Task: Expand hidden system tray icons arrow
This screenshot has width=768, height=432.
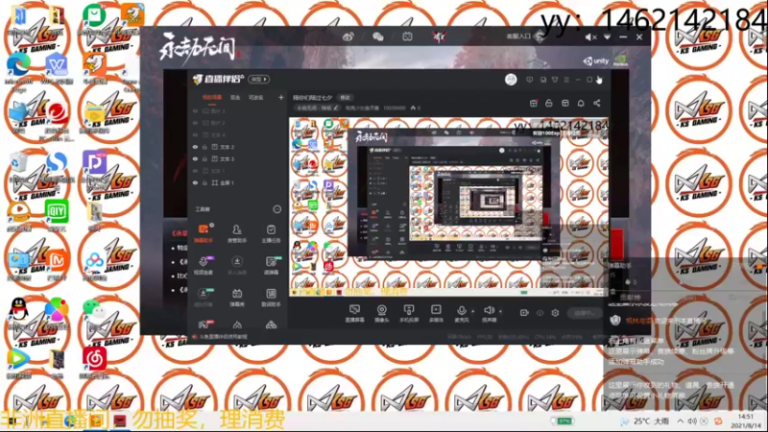Action: [681, 421]
